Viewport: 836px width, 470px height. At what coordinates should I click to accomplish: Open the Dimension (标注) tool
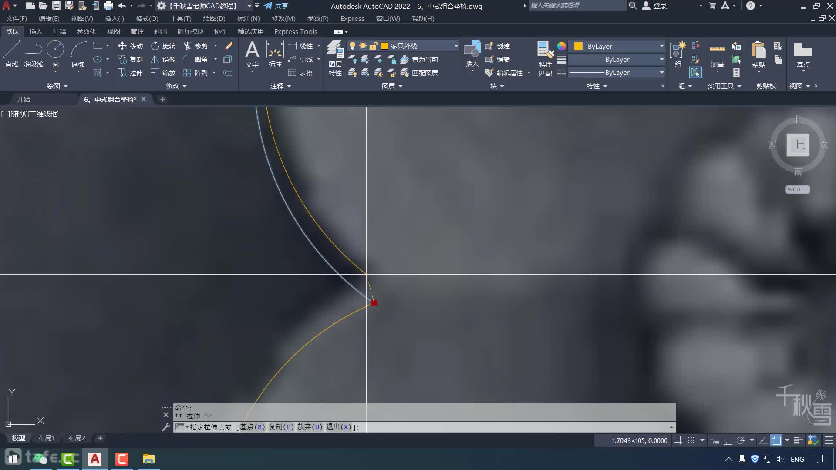coord(275,54)
